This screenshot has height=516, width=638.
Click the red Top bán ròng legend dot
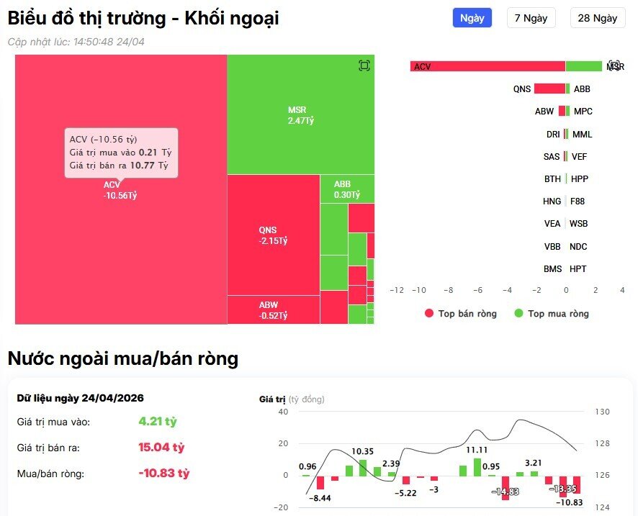pos(429,314)
